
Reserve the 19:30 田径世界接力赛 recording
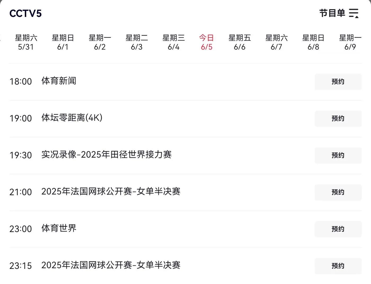pos(338,155)
